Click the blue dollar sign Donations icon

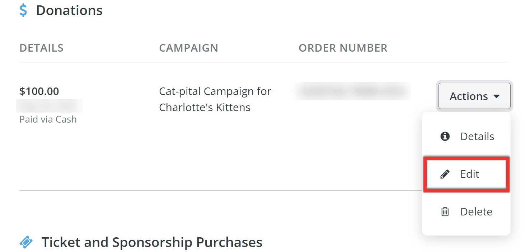tap(23, 10)
